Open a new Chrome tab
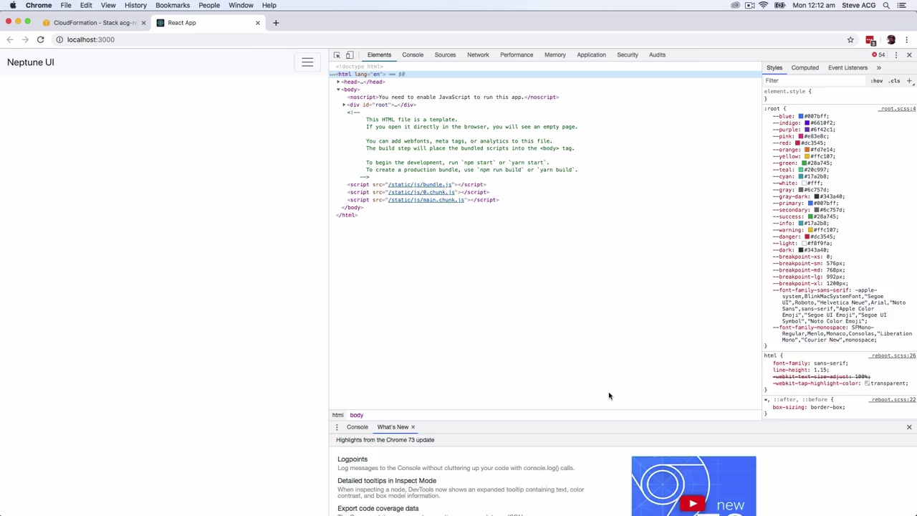 pos(275,23)
